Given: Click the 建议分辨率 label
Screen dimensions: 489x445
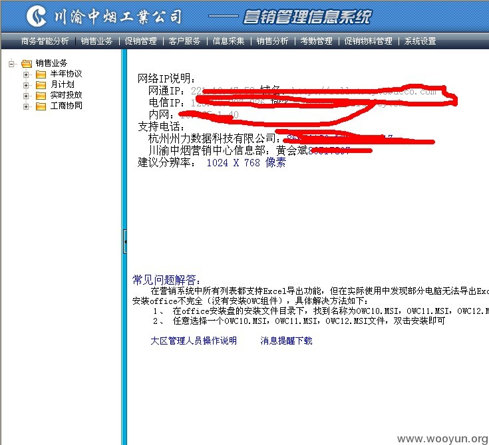Looking at the screenshot, I should click(167, 162).
